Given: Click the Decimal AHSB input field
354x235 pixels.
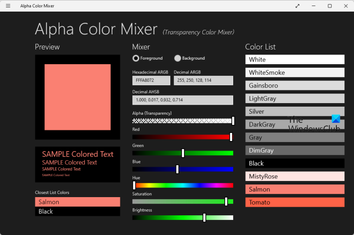Looking at the screenshot, I should [183, 100].
